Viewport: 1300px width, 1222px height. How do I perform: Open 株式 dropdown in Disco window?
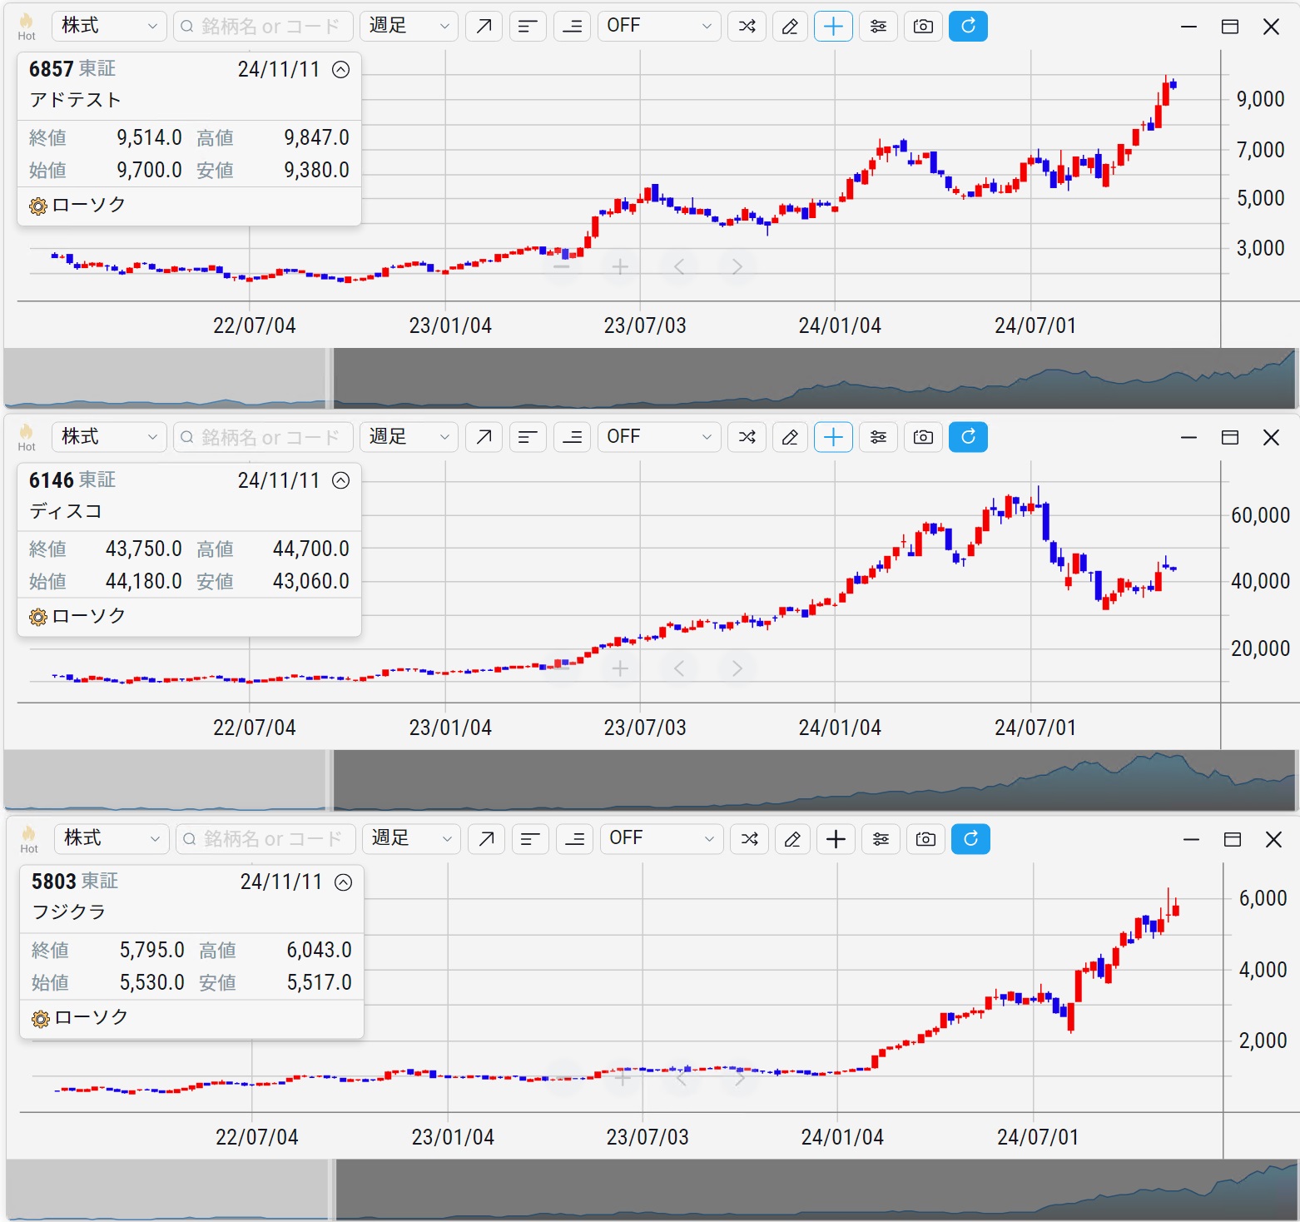tap(109, 437)
